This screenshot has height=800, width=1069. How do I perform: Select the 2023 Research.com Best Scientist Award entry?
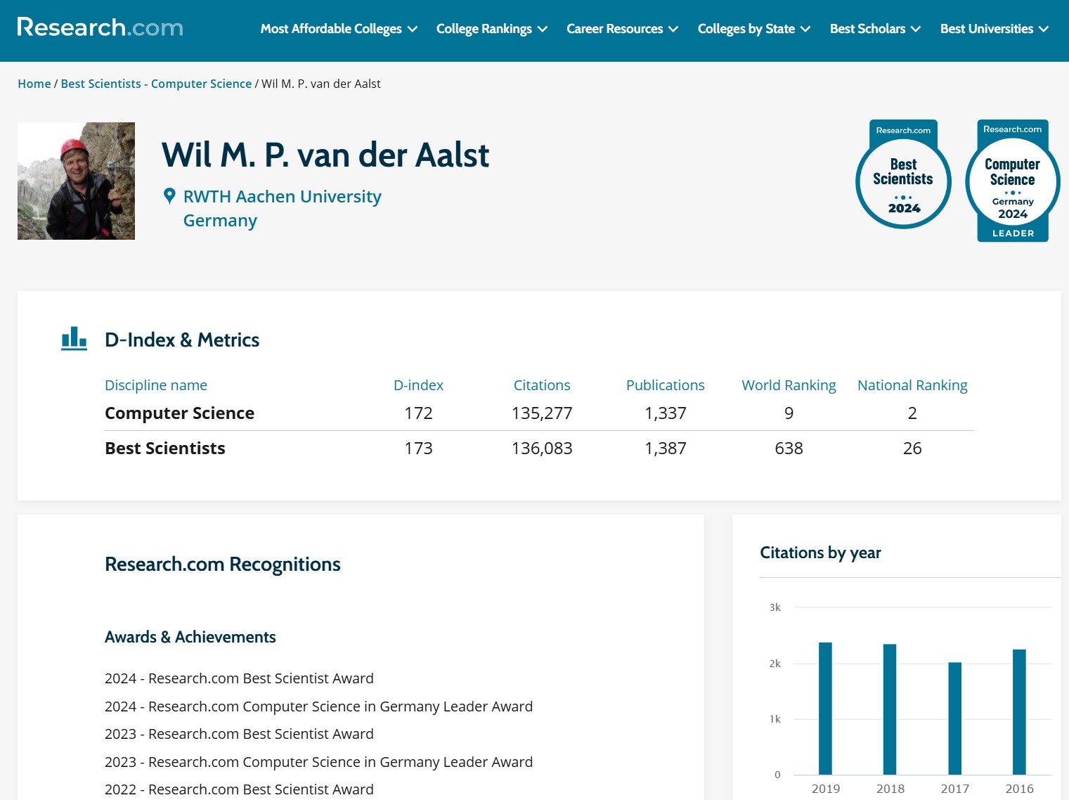pyautogui.click(x=239, y=734)
